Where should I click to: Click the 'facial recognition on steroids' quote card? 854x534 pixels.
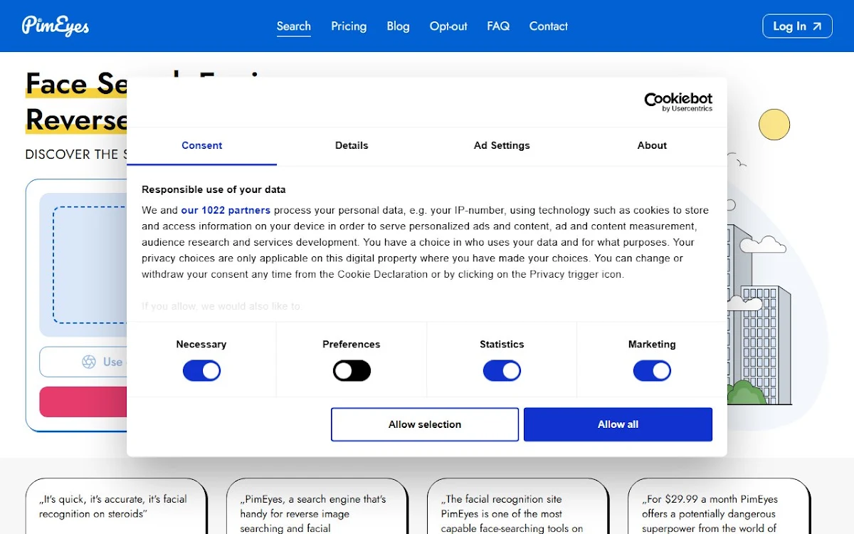pos(116,506)
